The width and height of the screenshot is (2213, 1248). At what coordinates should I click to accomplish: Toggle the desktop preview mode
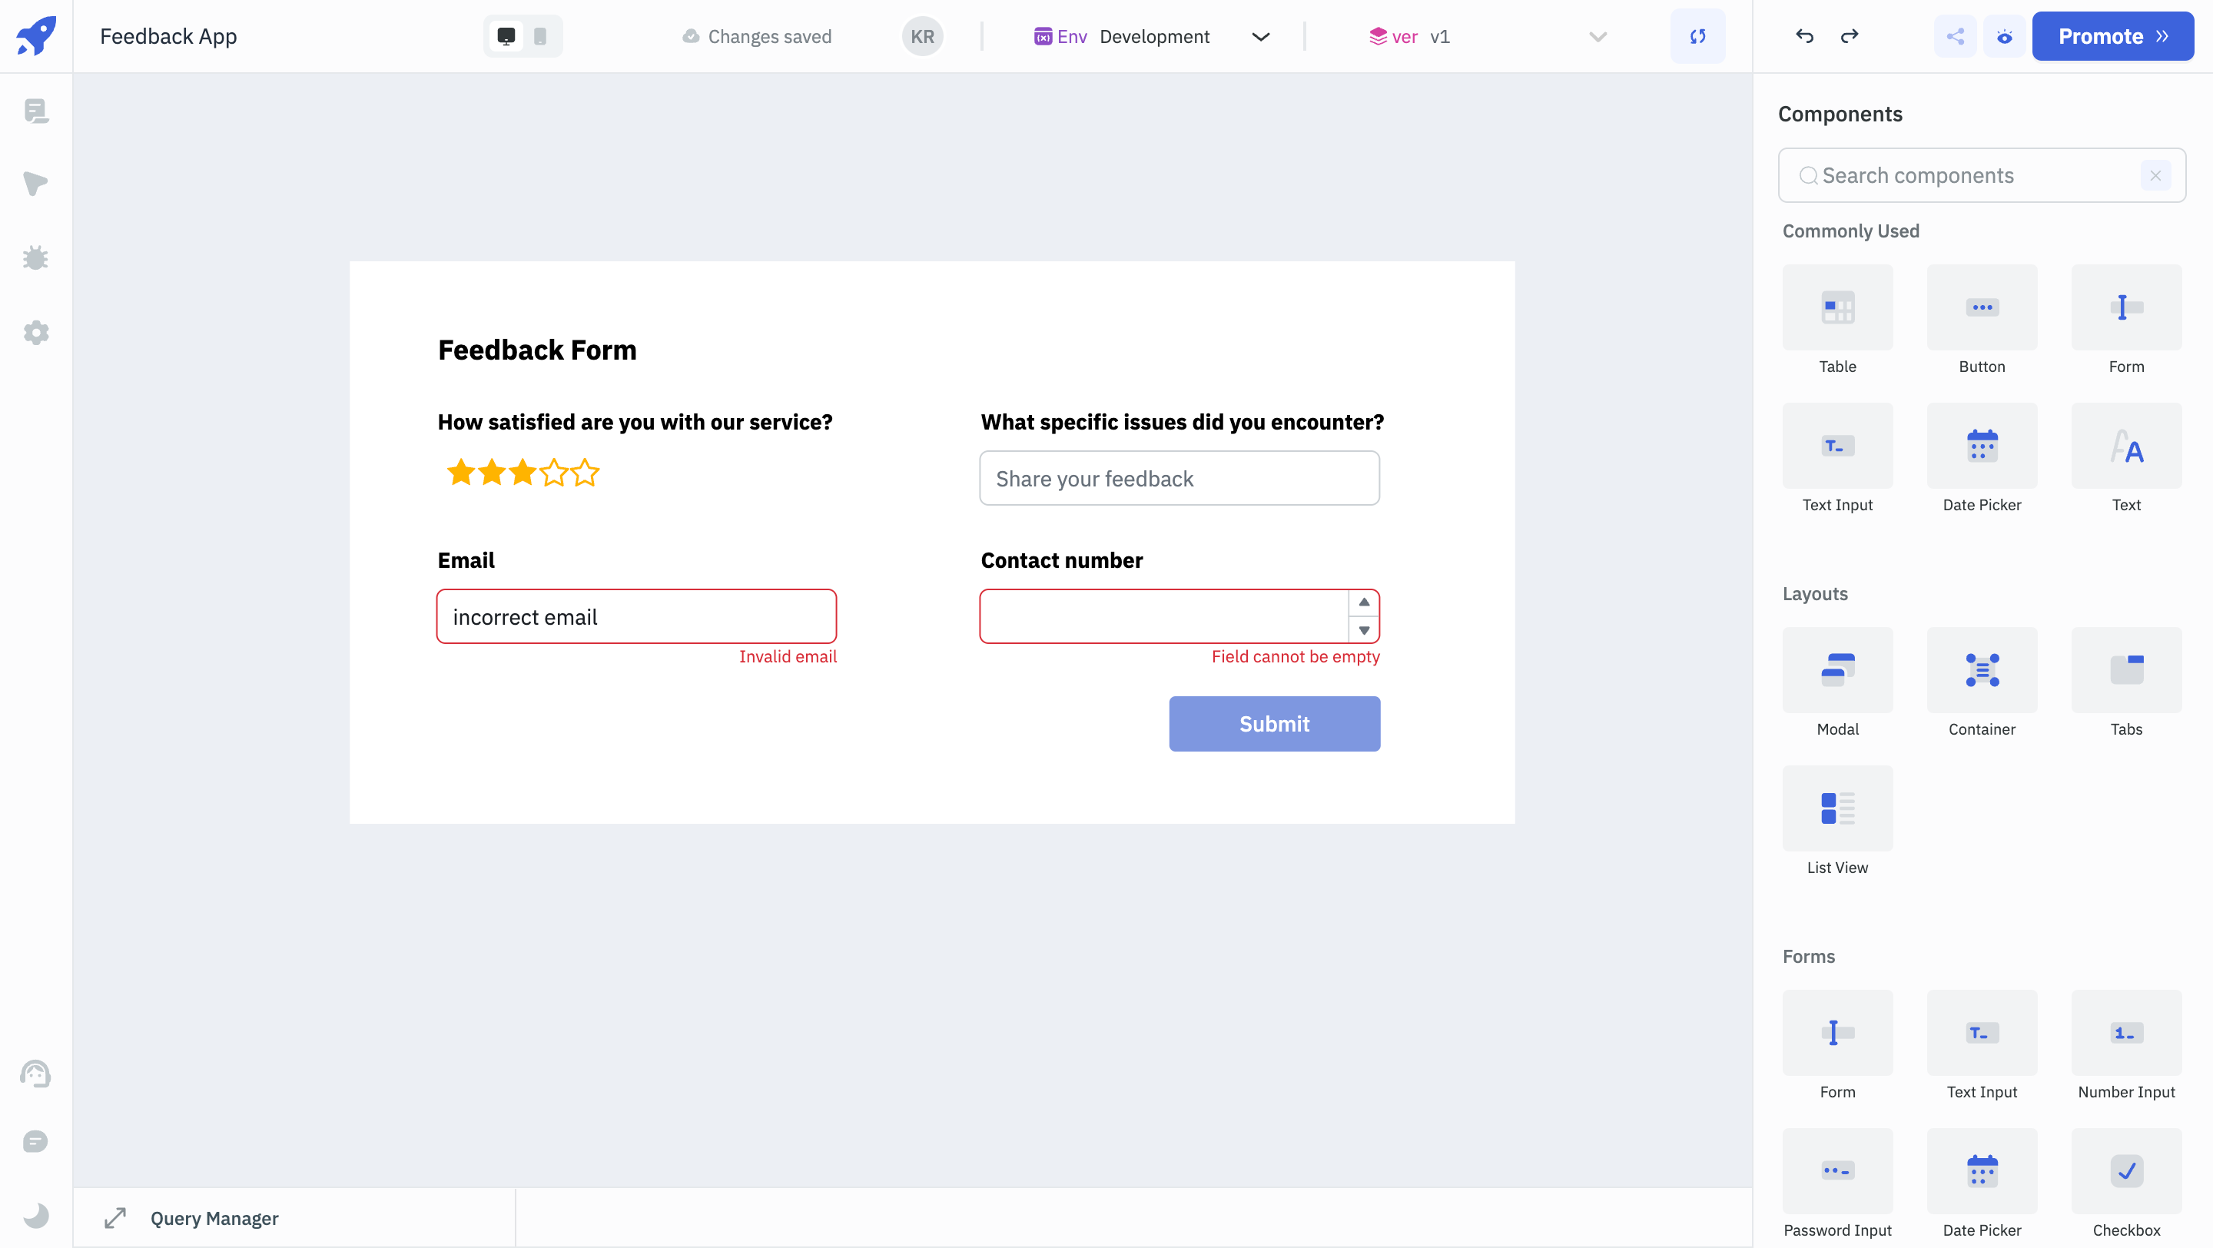(506, 35)
